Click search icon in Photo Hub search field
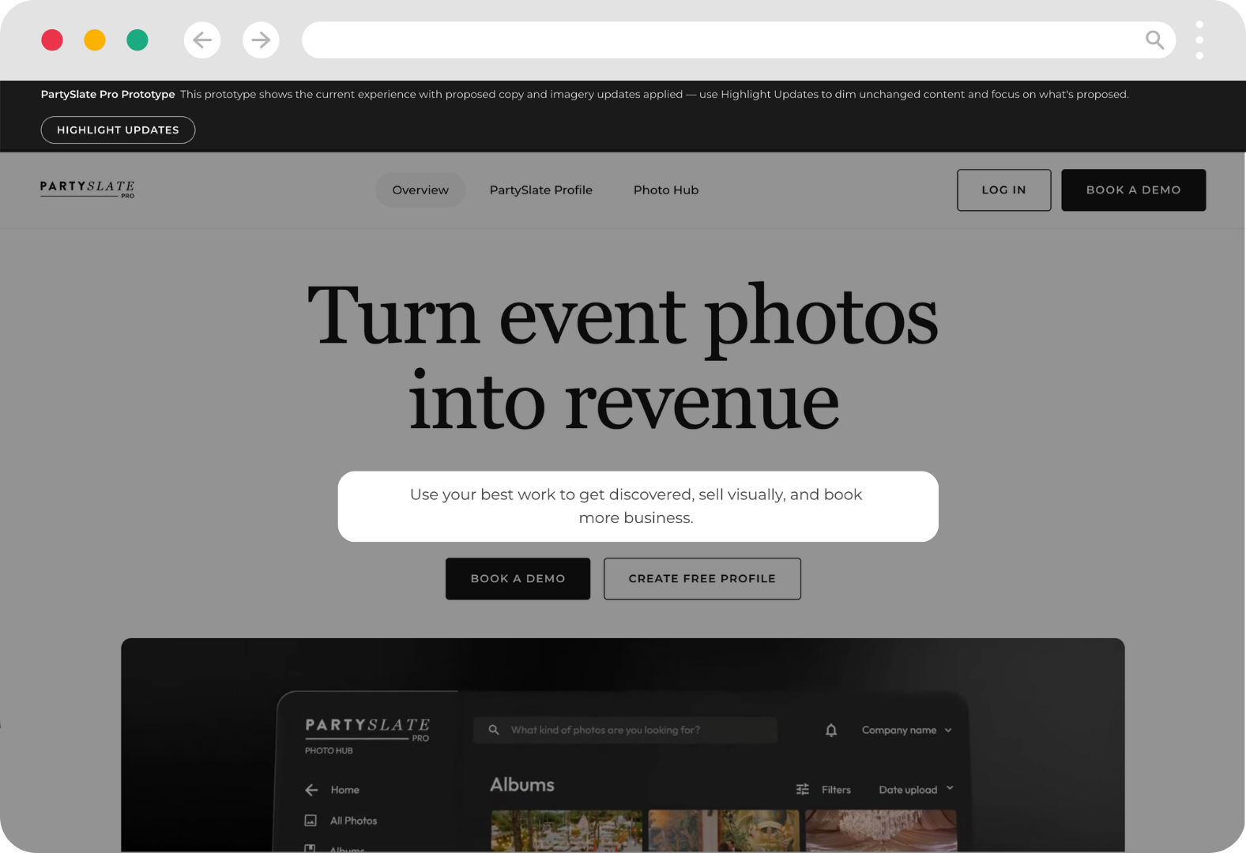 tap(494, 730)
